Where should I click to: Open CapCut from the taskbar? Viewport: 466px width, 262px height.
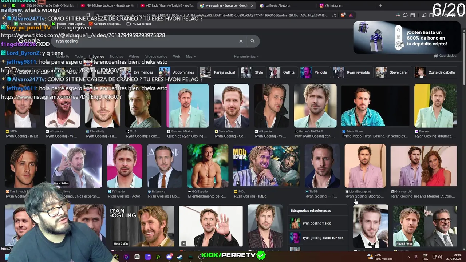click(x=137, y=257)
